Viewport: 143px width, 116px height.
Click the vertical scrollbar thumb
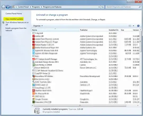click(141, 42)
